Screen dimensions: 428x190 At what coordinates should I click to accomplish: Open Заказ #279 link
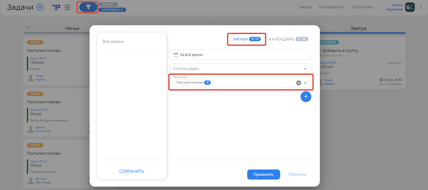click(38, 110)
